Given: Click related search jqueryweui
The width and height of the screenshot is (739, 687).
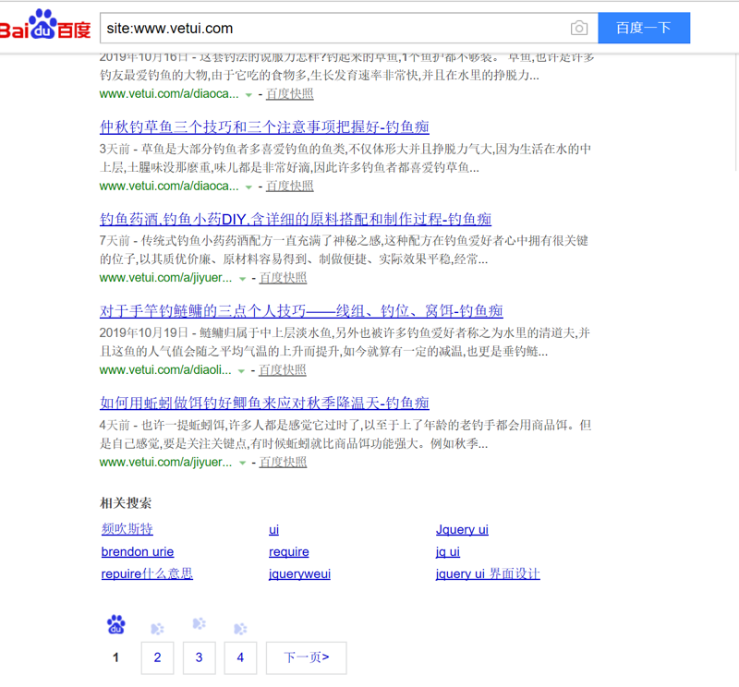Looking at the screenshot, I should [299, 574].
